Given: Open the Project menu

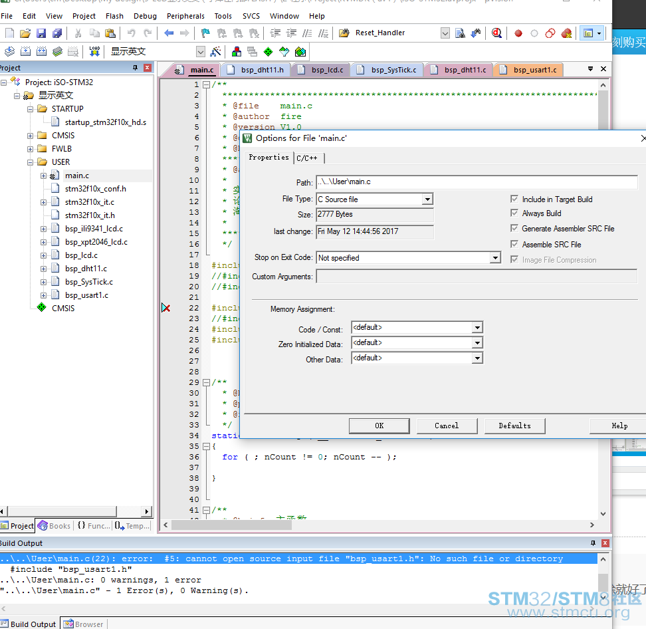Looking at the screenshot, I should [x=84, y=16].
